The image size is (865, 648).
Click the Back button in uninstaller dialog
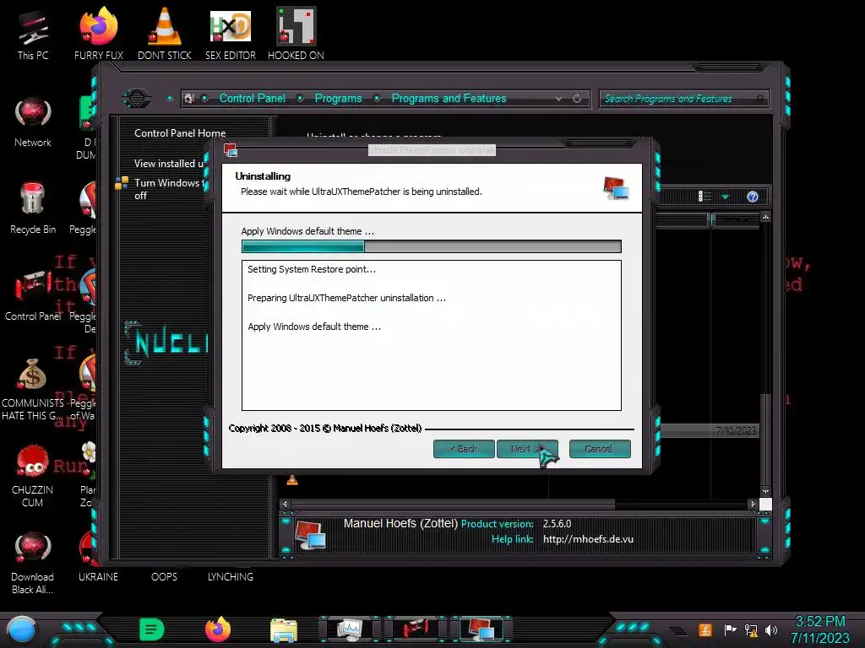[464, 449]
